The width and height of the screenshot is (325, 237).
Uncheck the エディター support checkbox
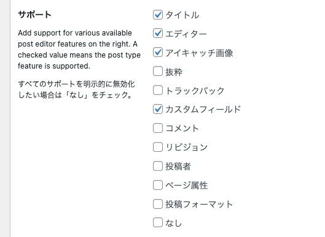click(x=158, y=34)
